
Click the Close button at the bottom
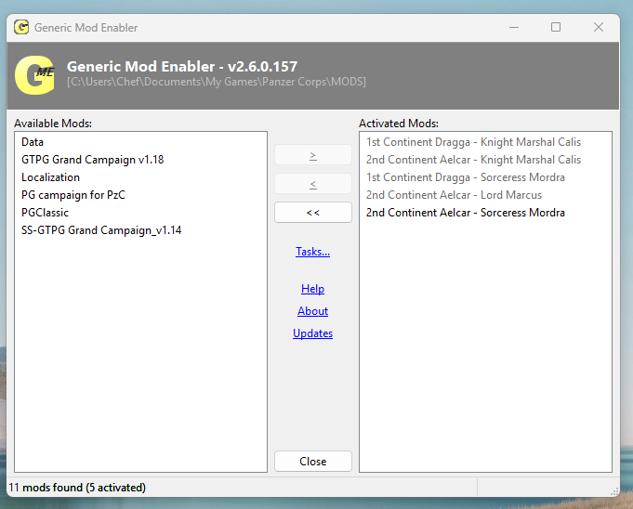[x=313, y=462]
